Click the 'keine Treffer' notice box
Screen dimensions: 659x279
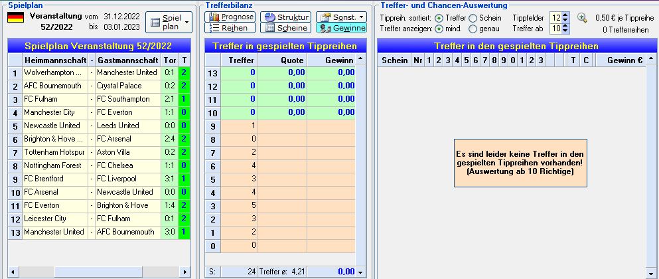(520, 163)
